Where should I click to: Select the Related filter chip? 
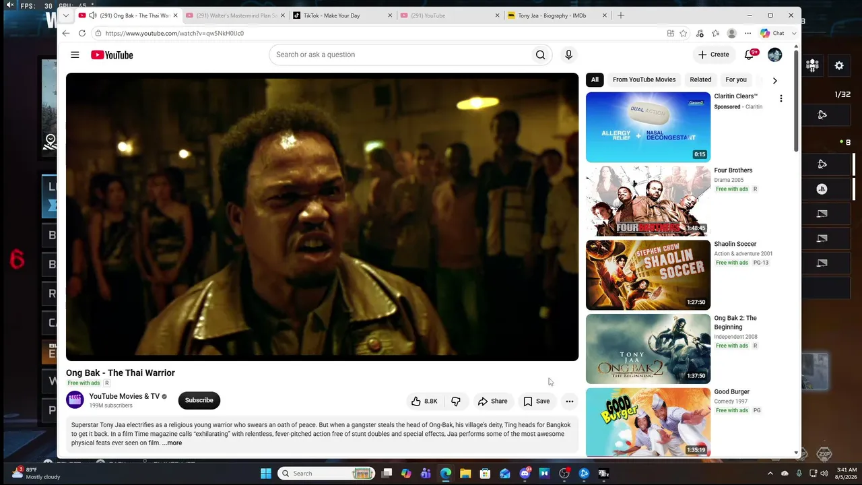click(x=700, y=79)
